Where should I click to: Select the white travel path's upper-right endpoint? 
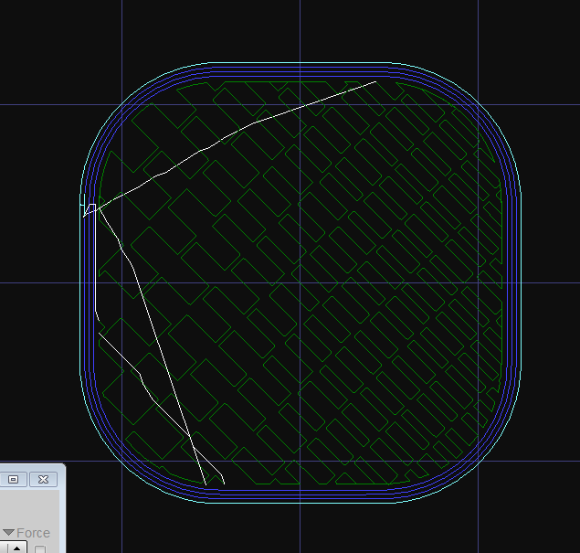click(375, 81)
